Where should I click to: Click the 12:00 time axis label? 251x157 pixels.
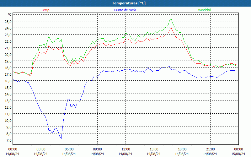coord(126,149)
